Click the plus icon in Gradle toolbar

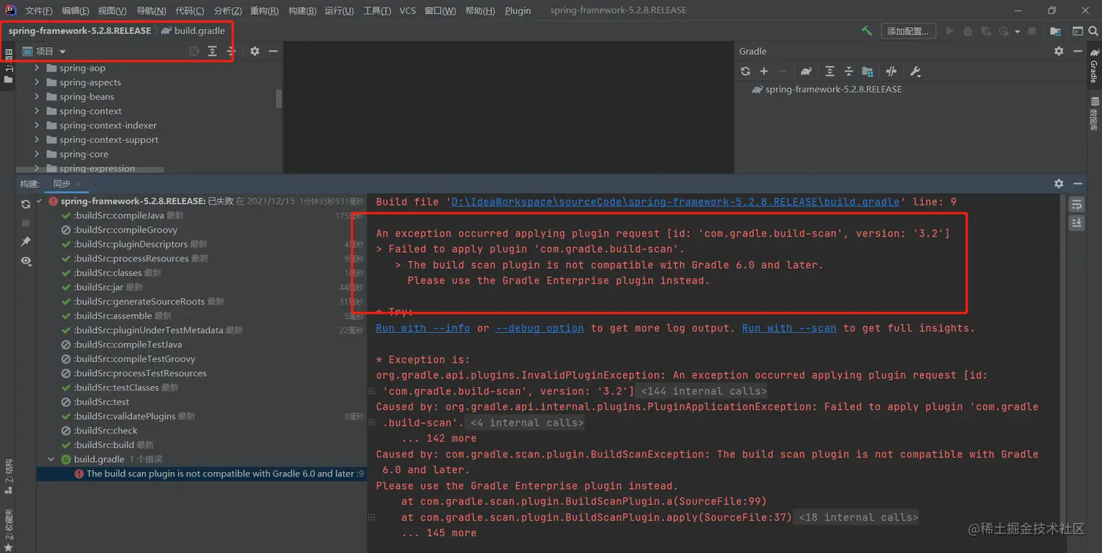click(x=764, y=71)
